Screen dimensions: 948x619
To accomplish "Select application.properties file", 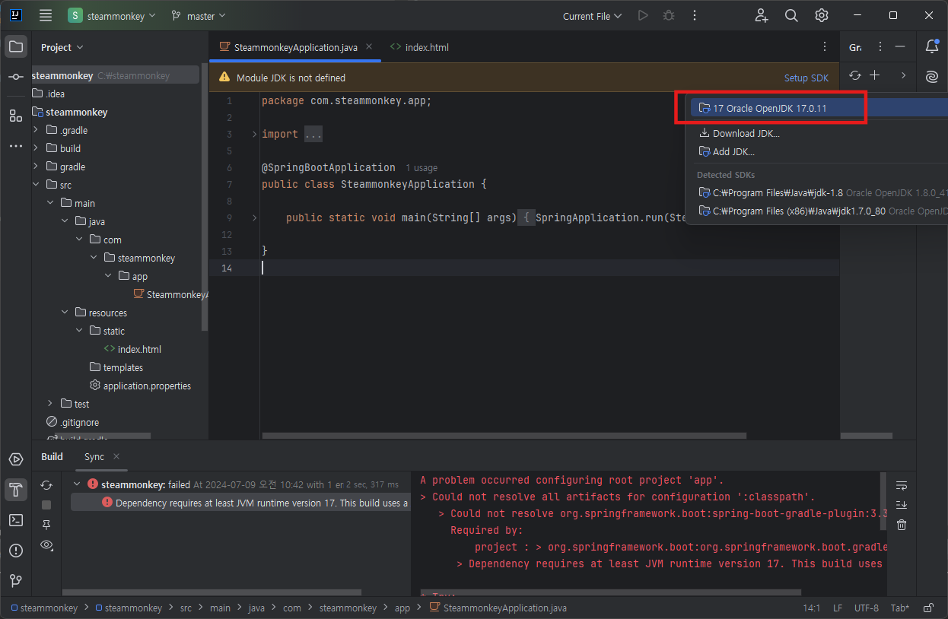I will [x=140, y=386].
